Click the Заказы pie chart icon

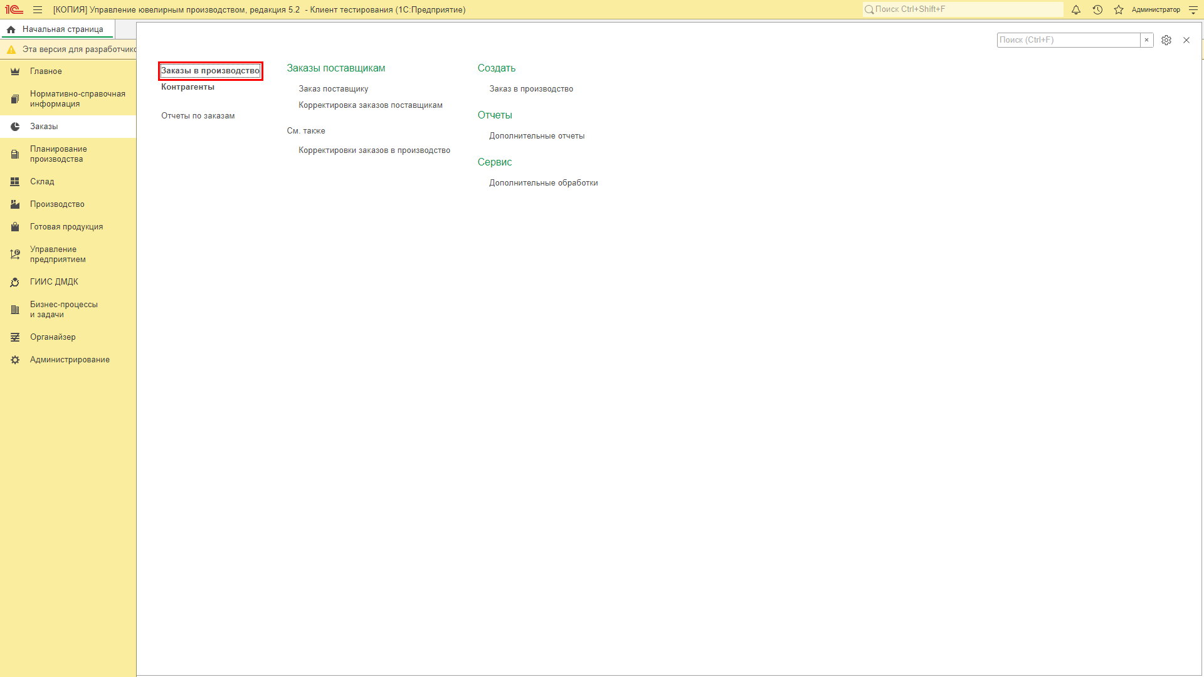pos(15,127)
